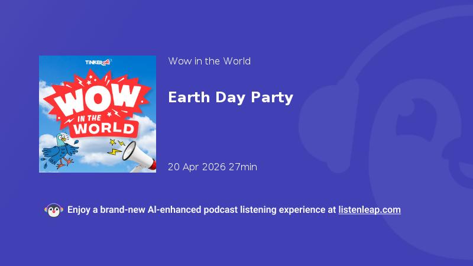Click the "Enjoy a brand-new AI-enhanced podcast" tagline
473x266 pixels.
(x=234, y=210)
